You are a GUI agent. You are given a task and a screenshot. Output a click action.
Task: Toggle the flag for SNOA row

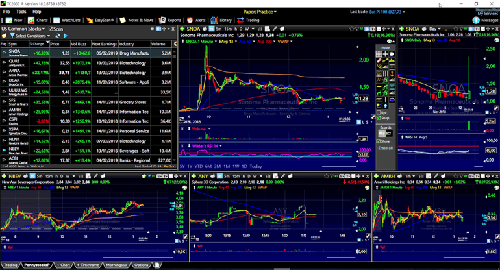tap(4, 53)
